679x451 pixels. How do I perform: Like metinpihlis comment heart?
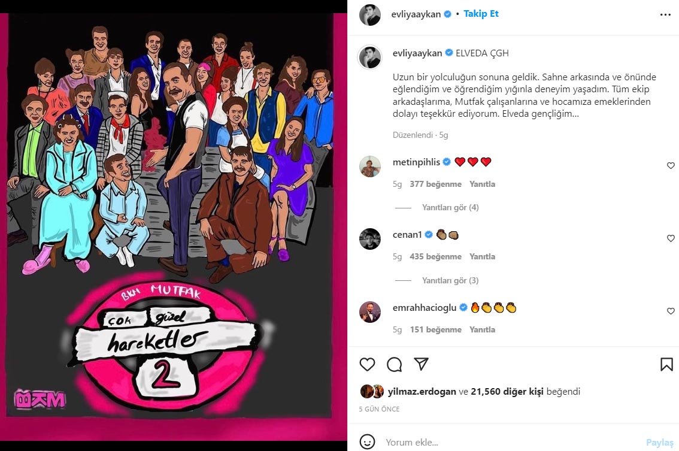(x=671, y=165)
